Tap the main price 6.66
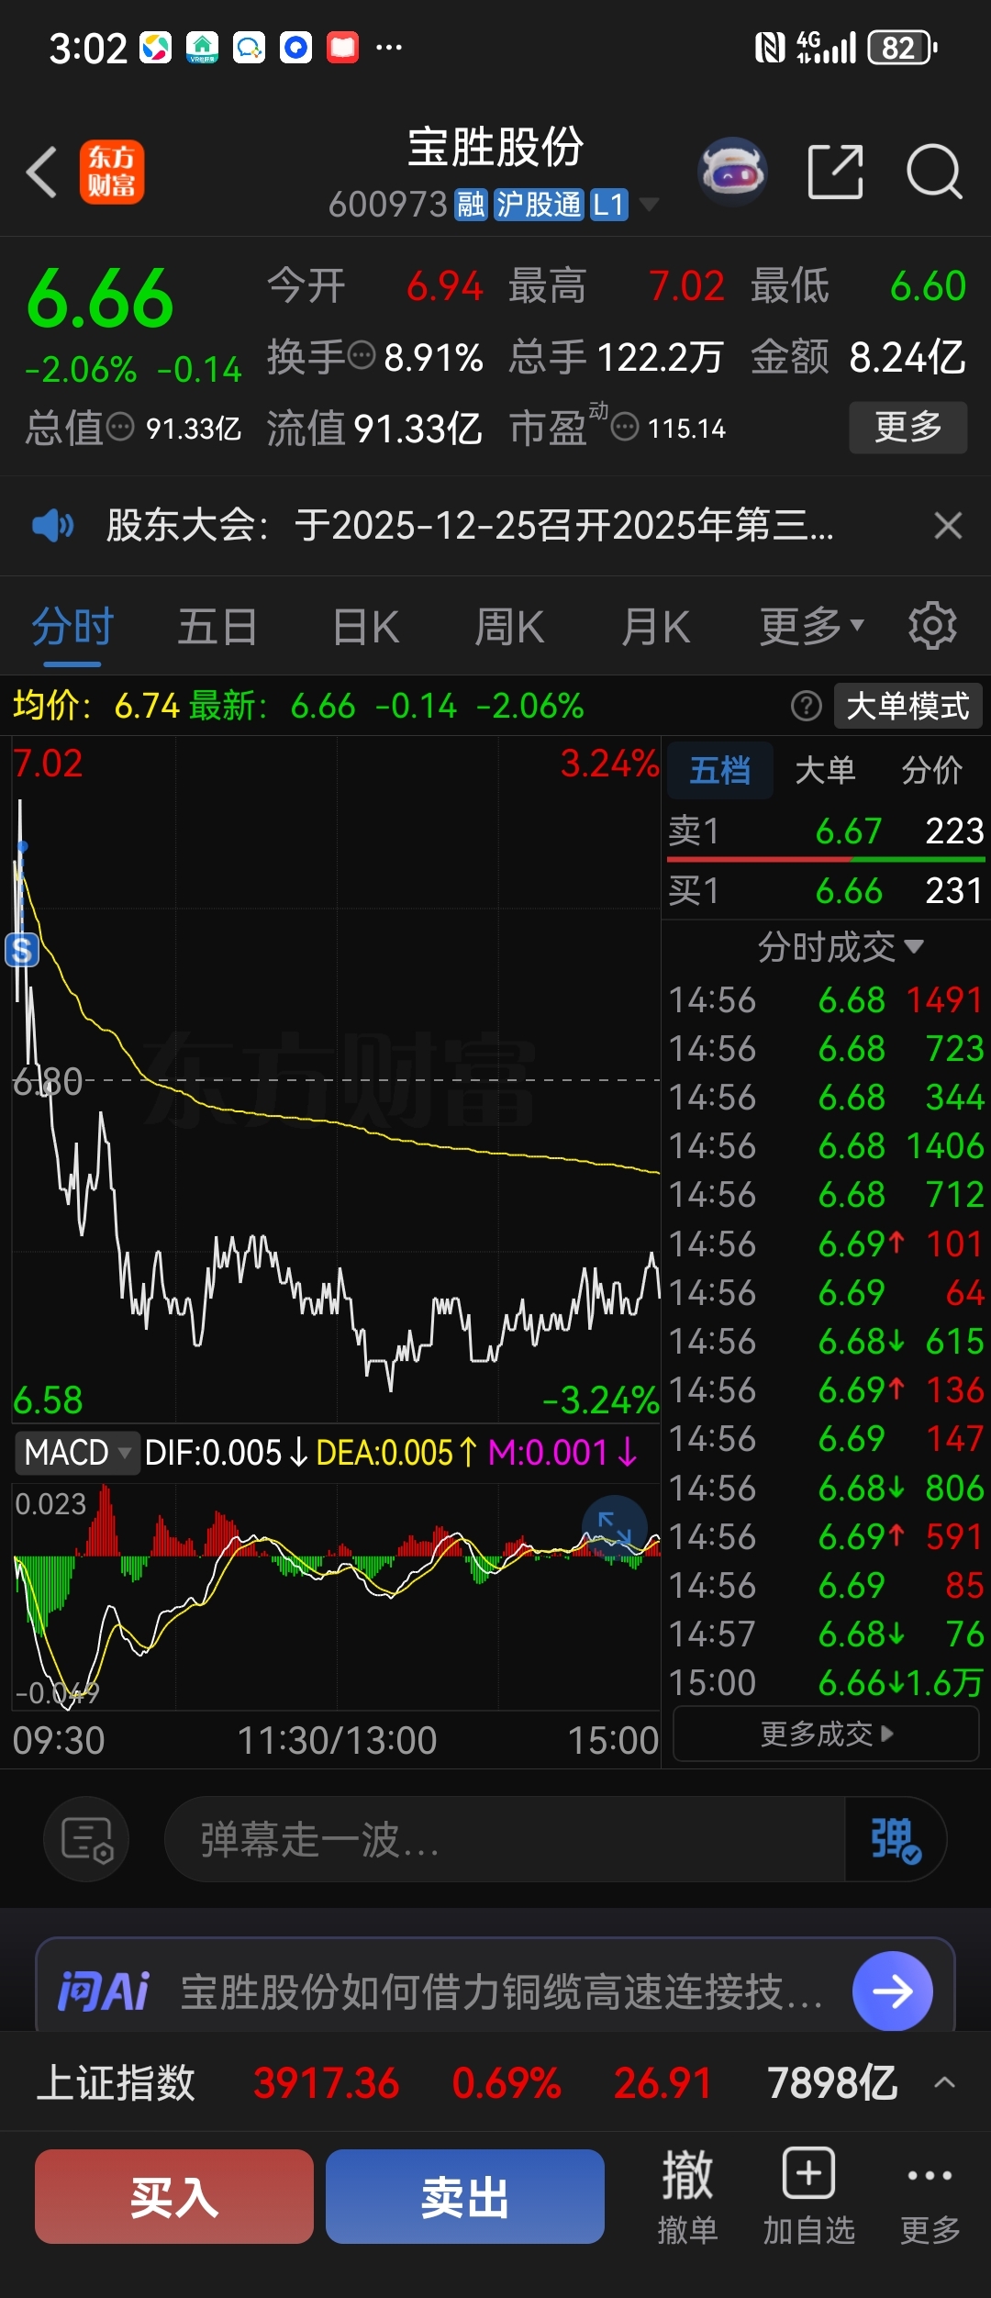Viewport: 991px width, 2298px height. click(100, 299)
